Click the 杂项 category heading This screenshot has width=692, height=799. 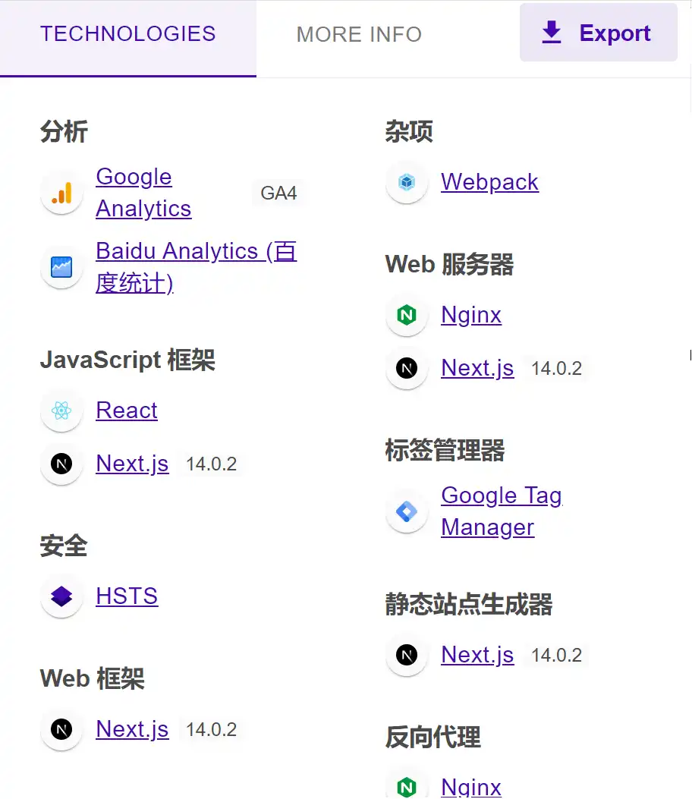tap(409, 132)
